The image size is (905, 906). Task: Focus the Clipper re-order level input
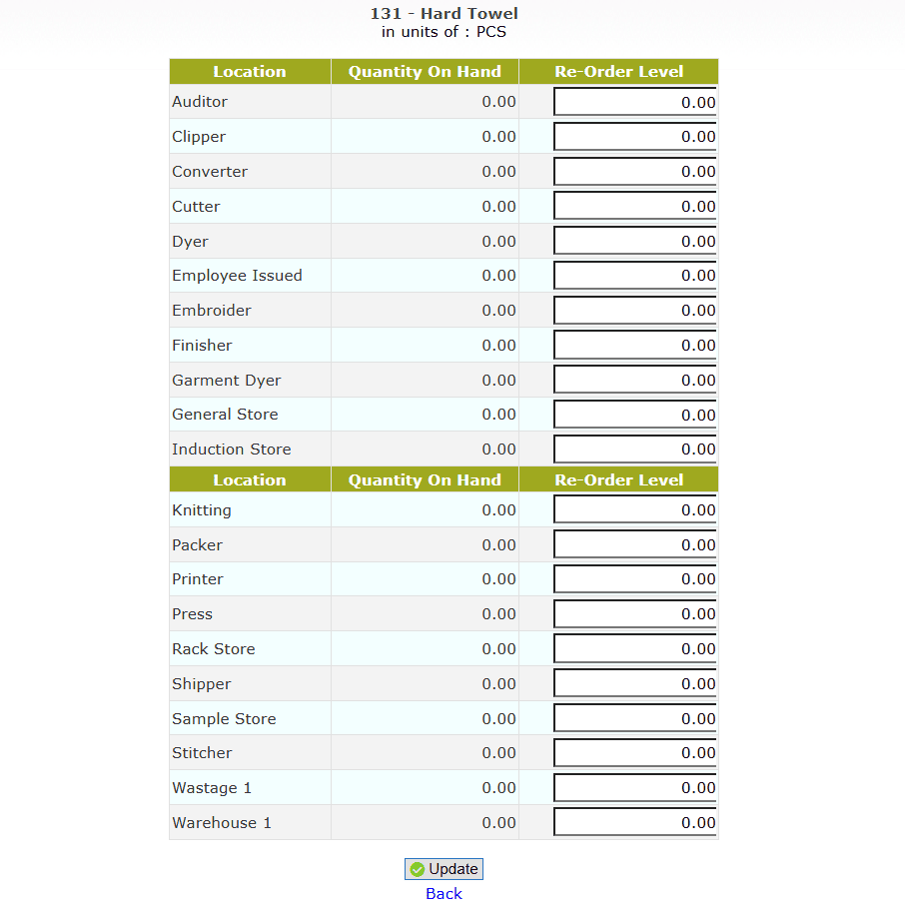[635, 137]
